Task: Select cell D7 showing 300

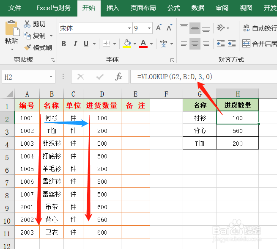Action: tap(102, 181)
